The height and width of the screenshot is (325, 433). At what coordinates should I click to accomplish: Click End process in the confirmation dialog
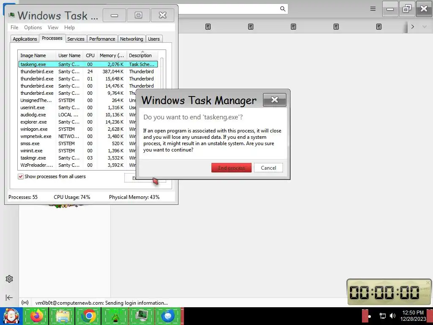point(231,168)
